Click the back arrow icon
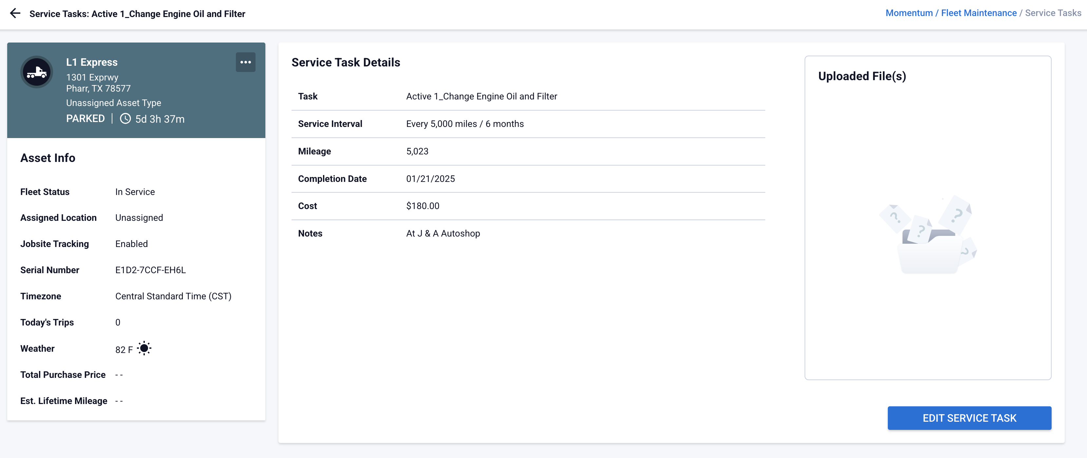1087x458 pixels. click(x=15, y=13)
